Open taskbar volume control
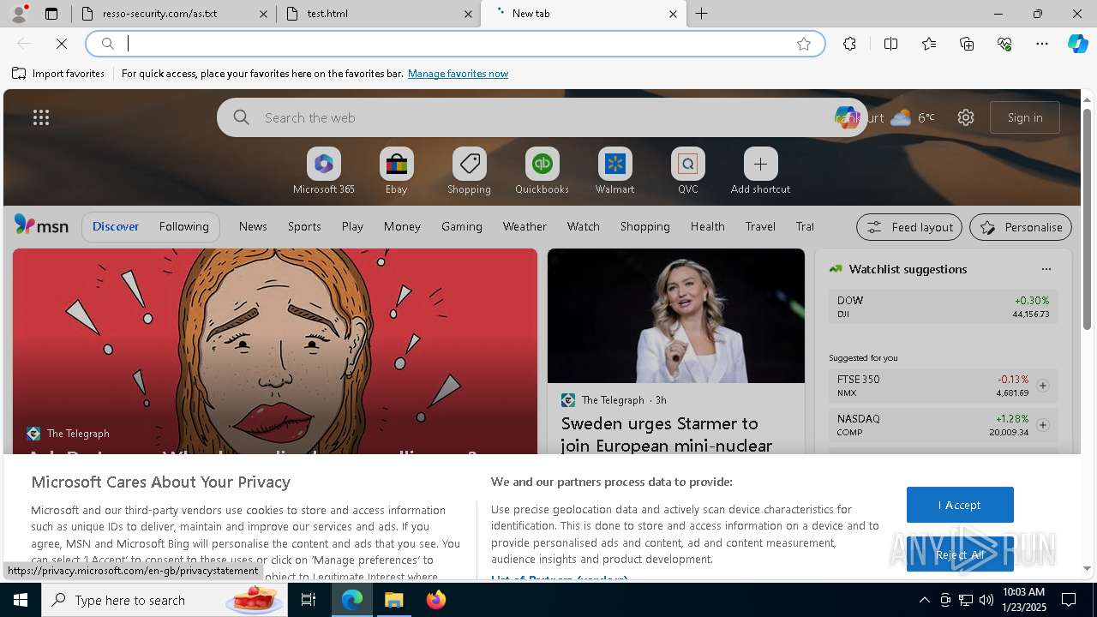 (986, 600)
